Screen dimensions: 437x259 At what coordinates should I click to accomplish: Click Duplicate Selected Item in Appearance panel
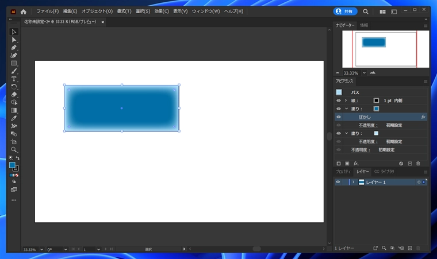click(409, 164)
